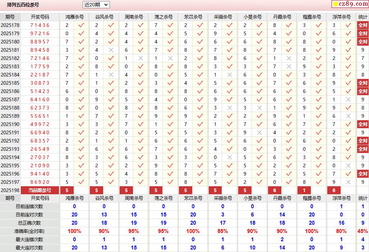Viewport: 369px width, 252px height.
Task: Click the 全对 badge in row 2025196
Action: (363, 174)
